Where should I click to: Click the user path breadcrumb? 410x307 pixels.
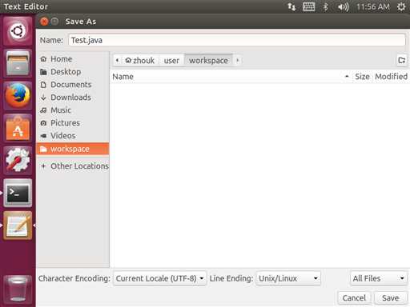tap(171, 61)
